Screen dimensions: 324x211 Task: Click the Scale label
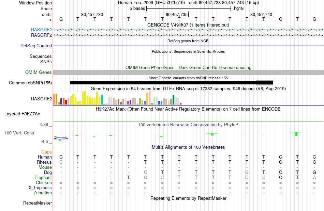point(46,9)
